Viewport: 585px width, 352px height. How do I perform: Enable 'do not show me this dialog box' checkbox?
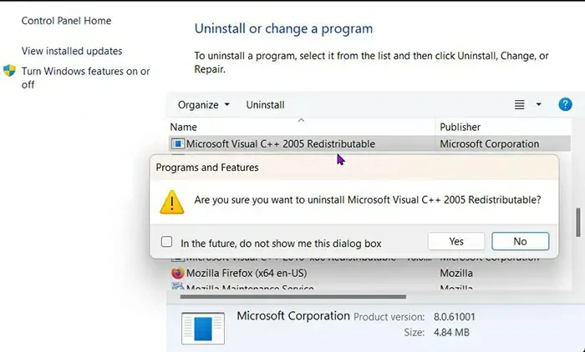pyautogui.click(x=167, y=242)
